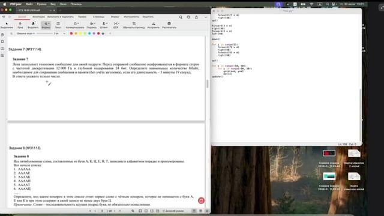
Task: Open the Обрезать страницу crop tool
Action: (x=134, y=25)
